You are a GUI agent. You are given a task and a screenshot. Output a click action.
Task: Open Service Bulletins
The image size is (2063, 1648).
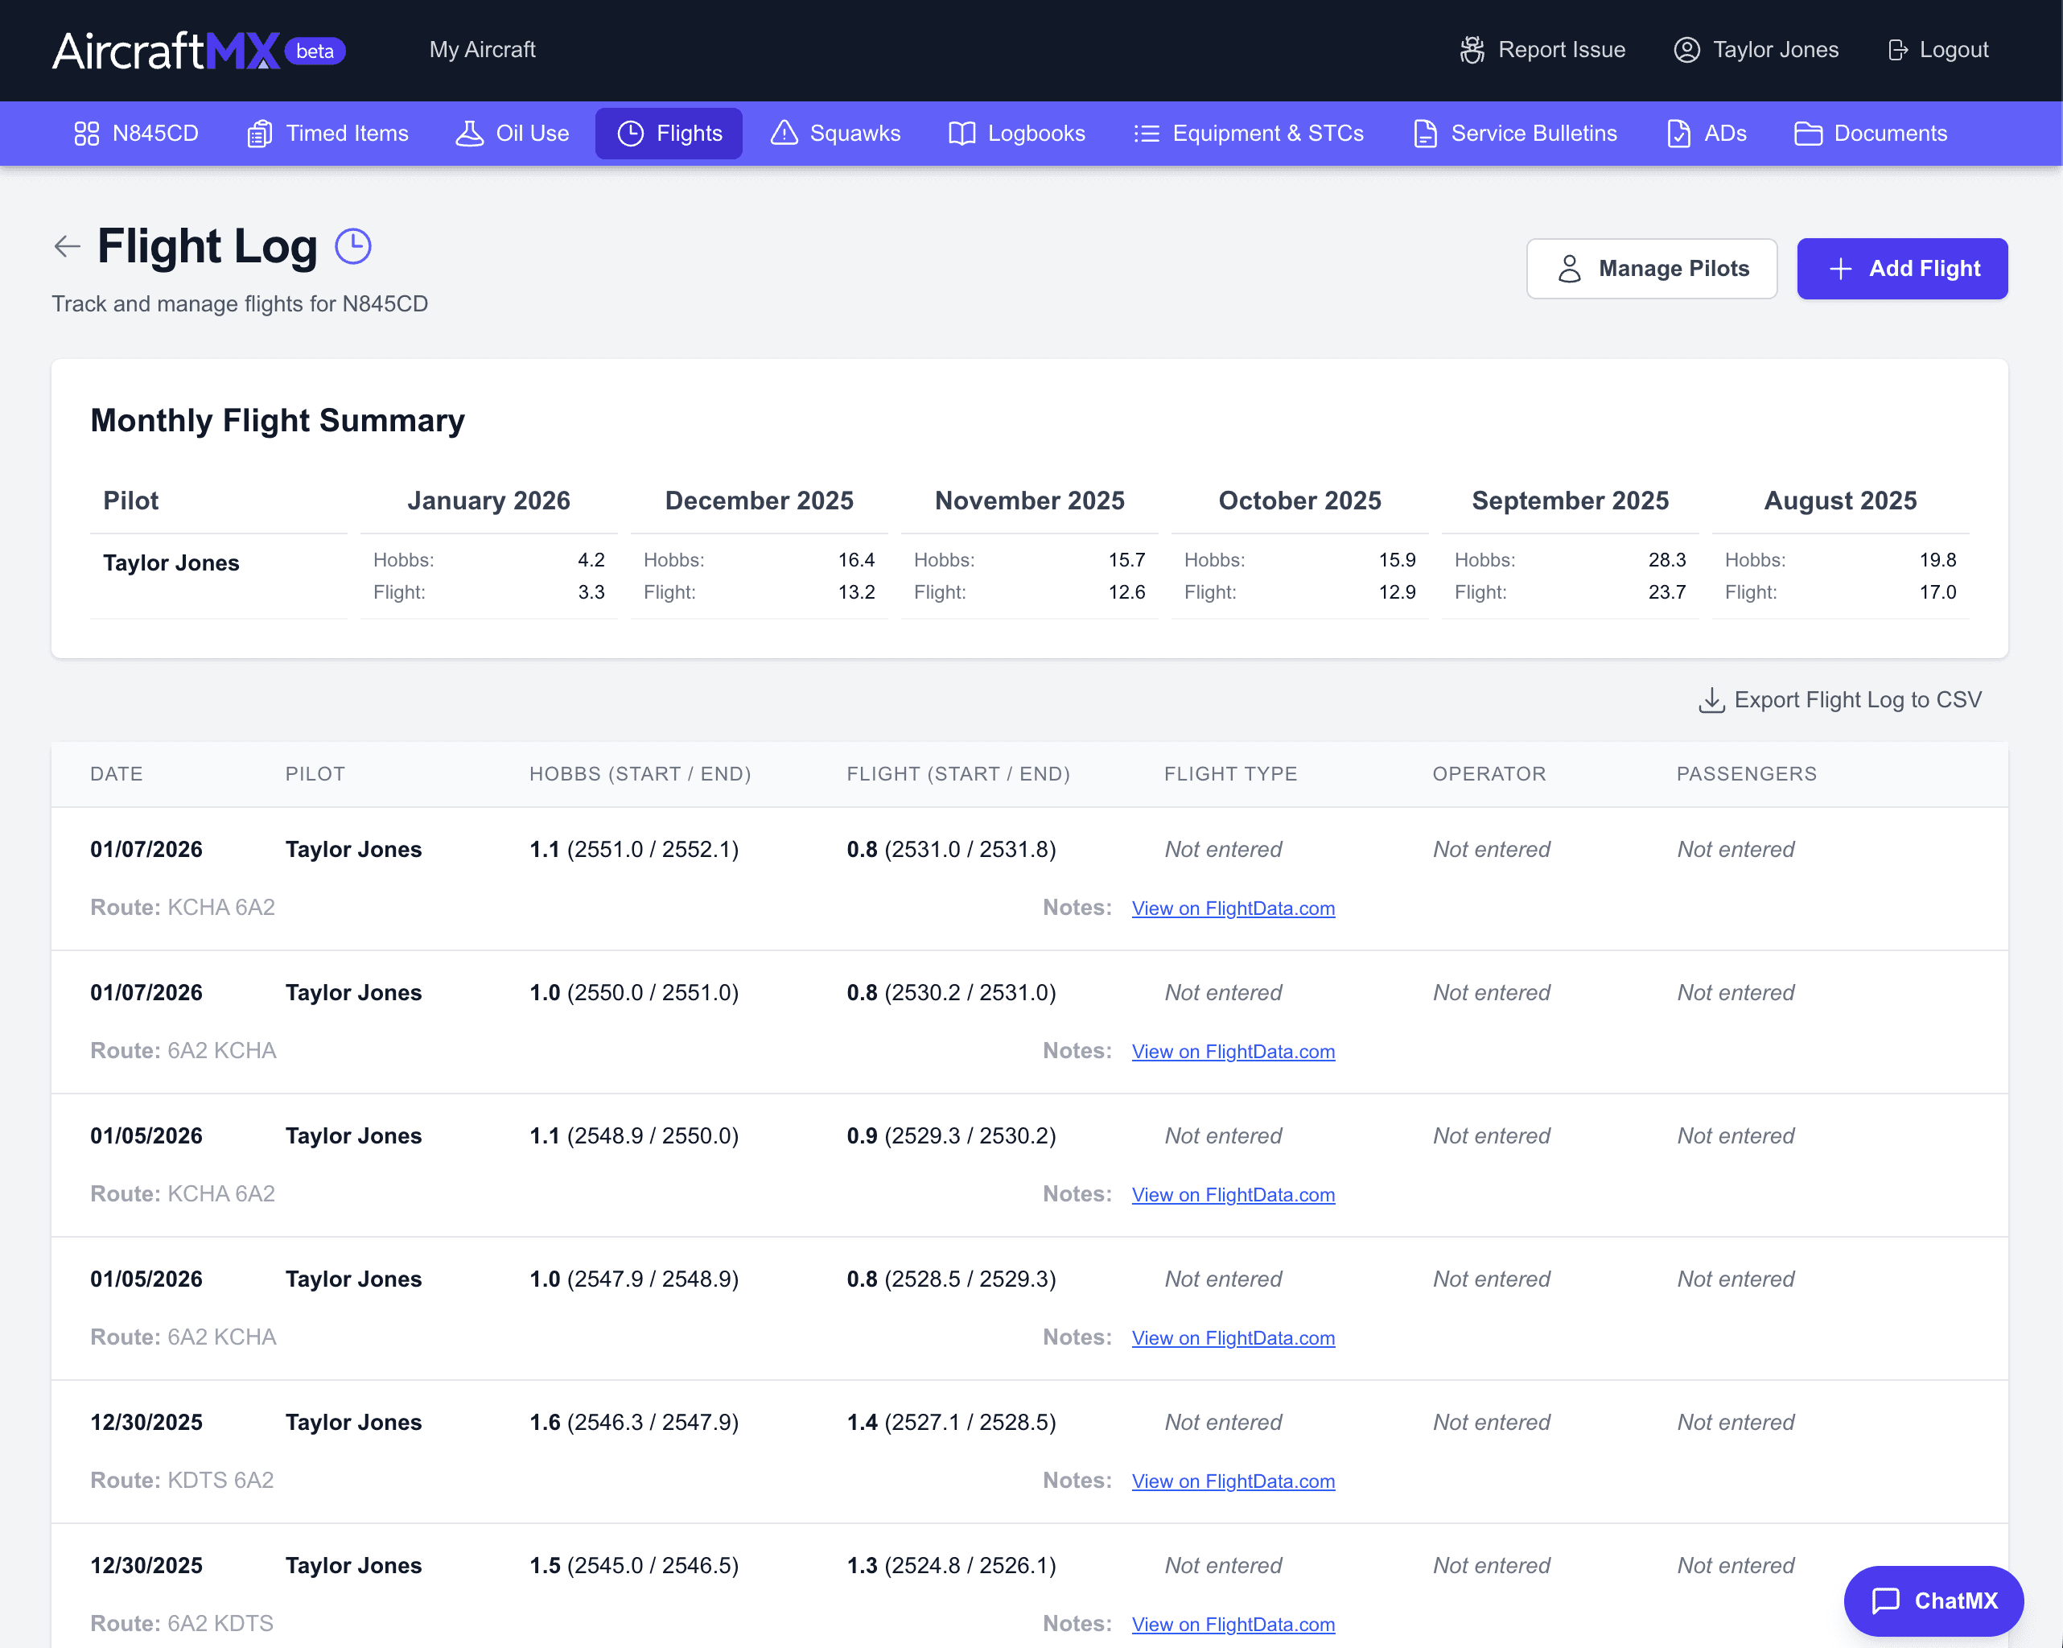pos(1515,133)
